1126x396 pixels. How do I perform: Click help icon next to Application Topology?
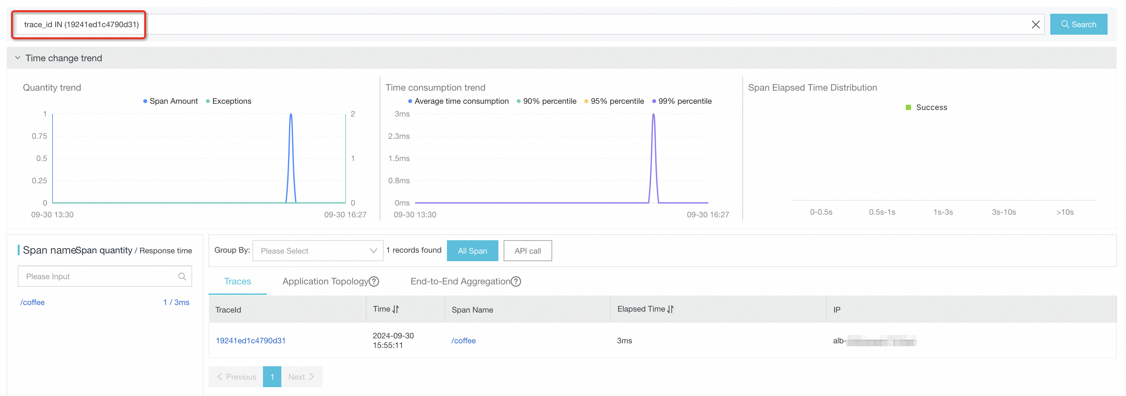[374, 282]
